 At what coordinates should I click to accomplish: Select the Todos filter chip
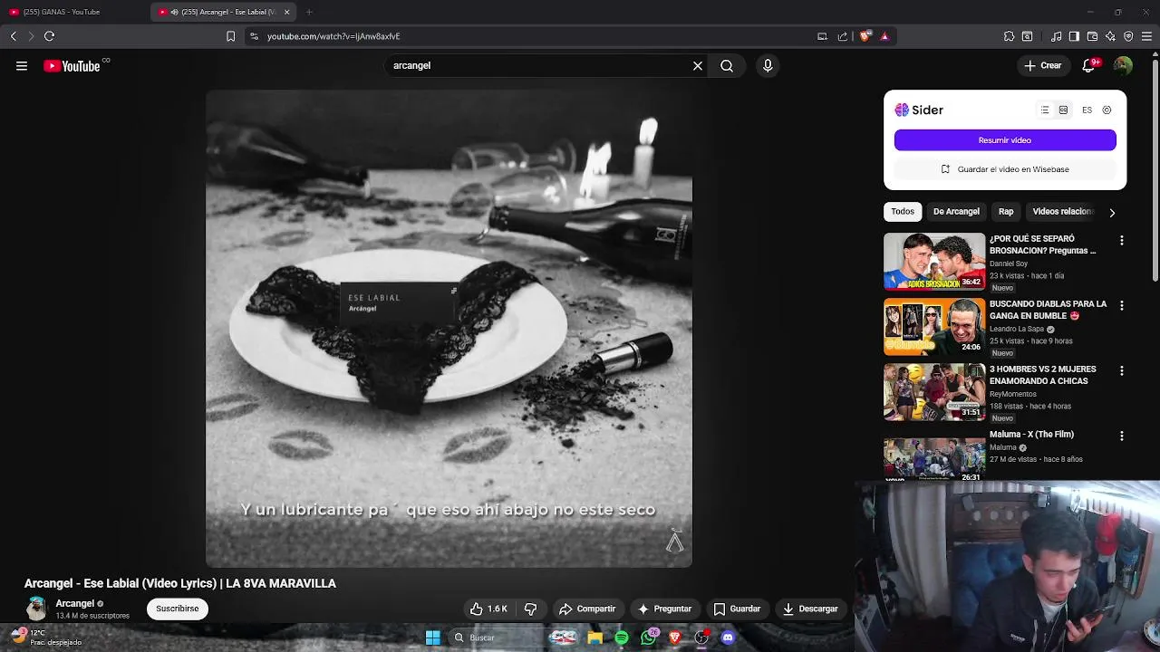(903, 212)
